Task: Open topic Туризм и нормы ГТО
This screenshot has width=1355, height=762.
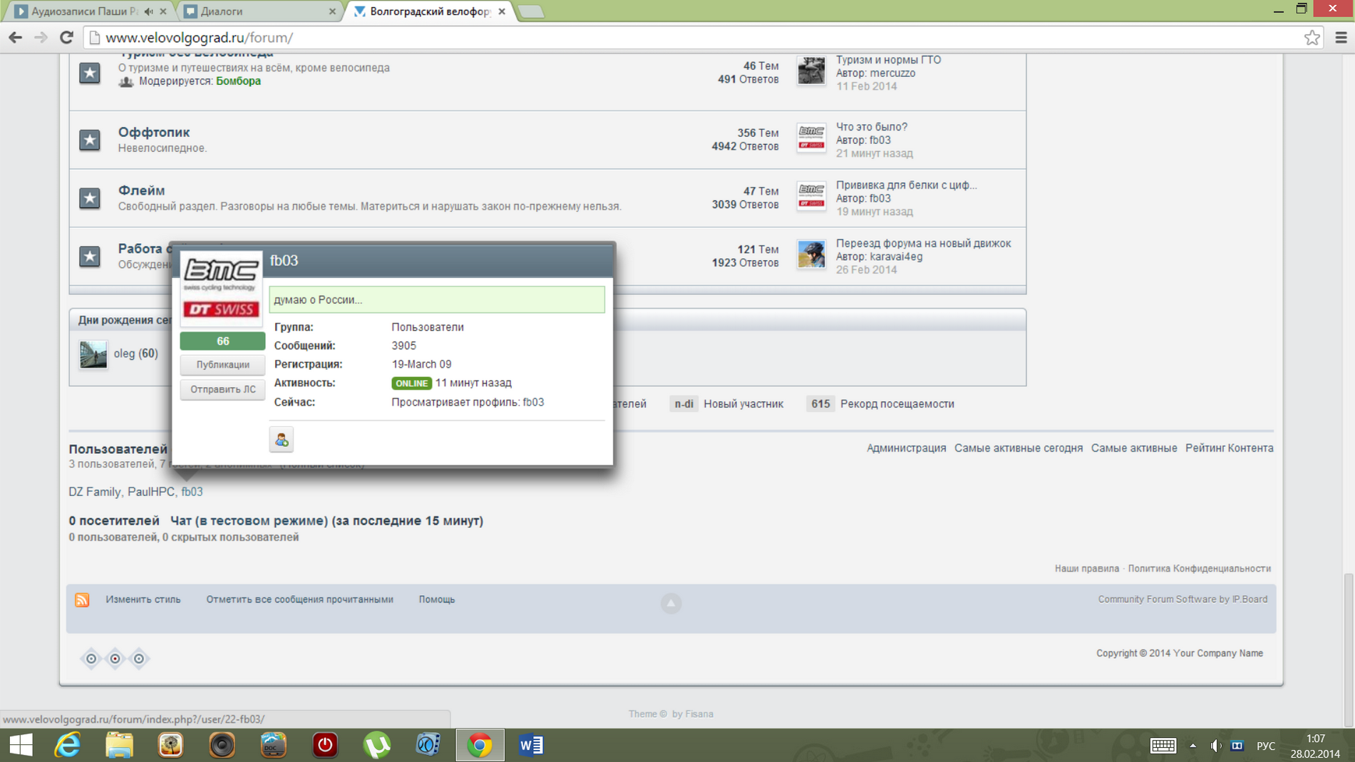Action: 888,60
